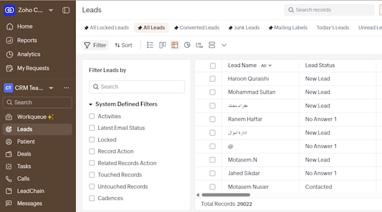Check the Untouched Records filter
382x212 pixels.
click(x=92, y=187)
